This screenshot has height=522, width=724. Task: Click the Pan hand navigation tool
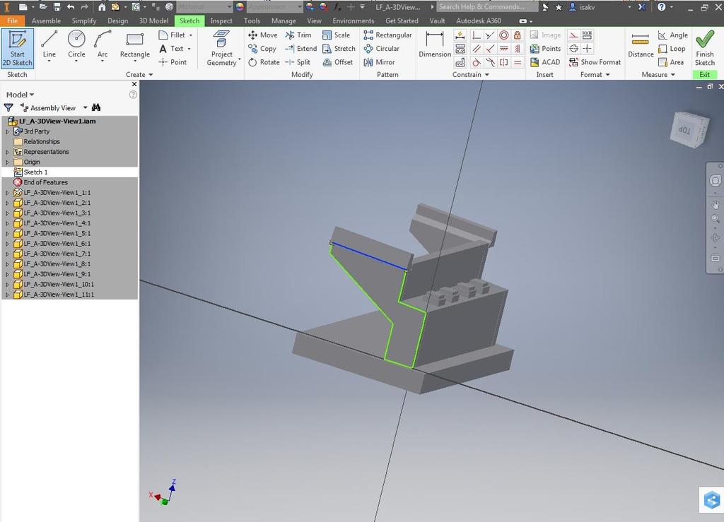point(716,205)
